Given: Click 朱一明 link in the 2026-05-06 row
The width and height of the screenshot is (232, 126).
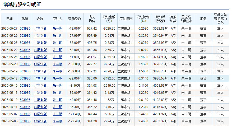Looking at the screenshot, I should pos(58,121).
